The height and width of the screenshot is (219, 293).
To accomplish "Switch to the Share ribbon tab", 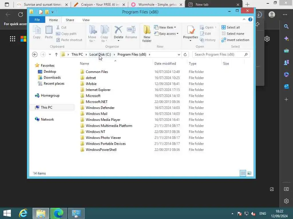I will [70, 20].
